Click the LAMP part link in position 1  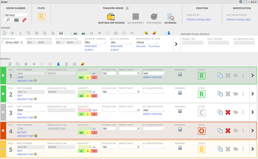point(20,77)
